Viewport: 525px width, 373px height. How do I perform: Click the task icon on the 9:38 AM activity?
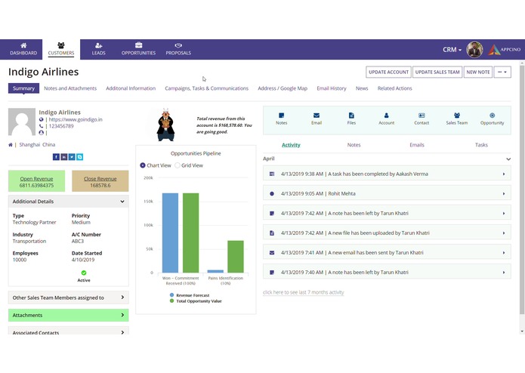click(x=272, y=174)
